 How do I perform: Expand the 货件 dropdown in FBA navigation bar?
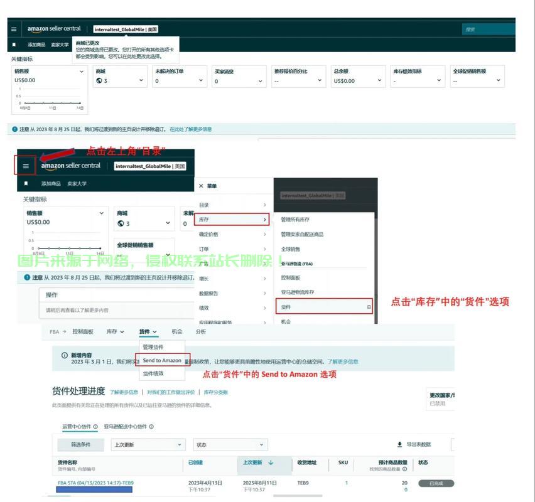pyautogui.click(x=149, y=331)
